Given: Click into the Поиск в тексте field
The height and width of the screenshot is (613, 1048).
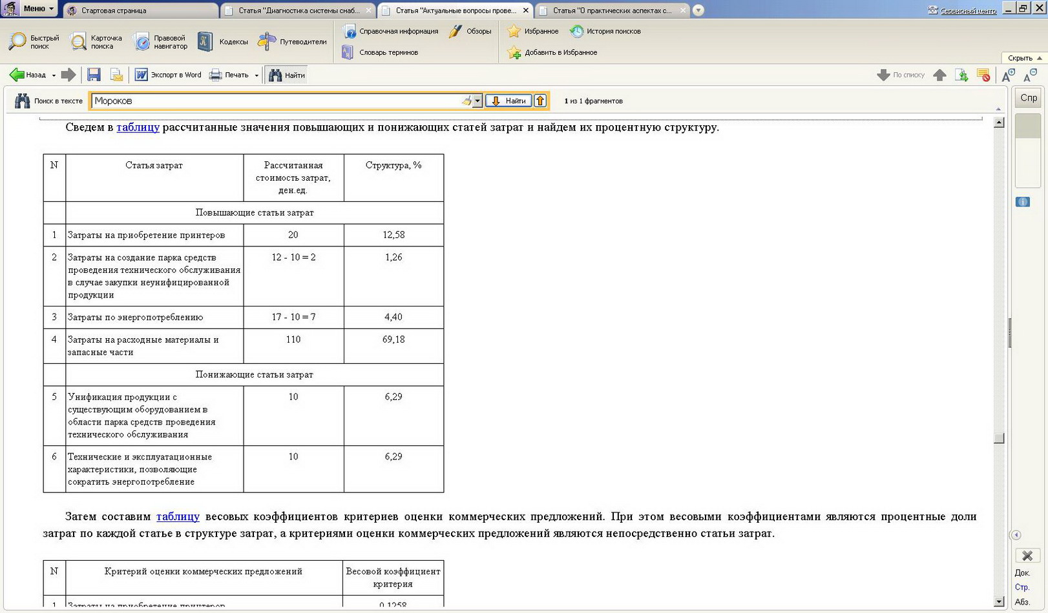Looking at the screenshot, I should point(275,101).
